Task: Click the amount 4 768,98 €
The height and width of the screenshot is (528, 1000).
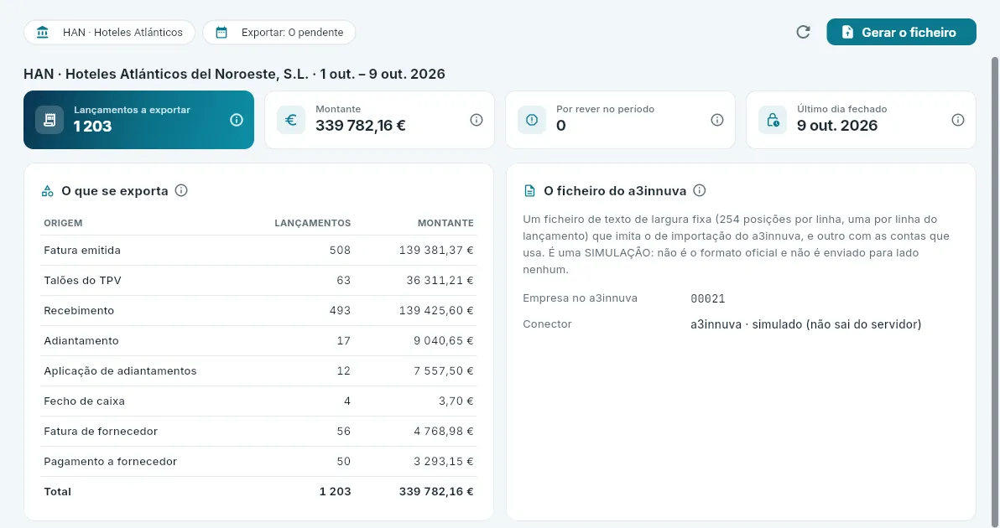Action: coord(443,431)
